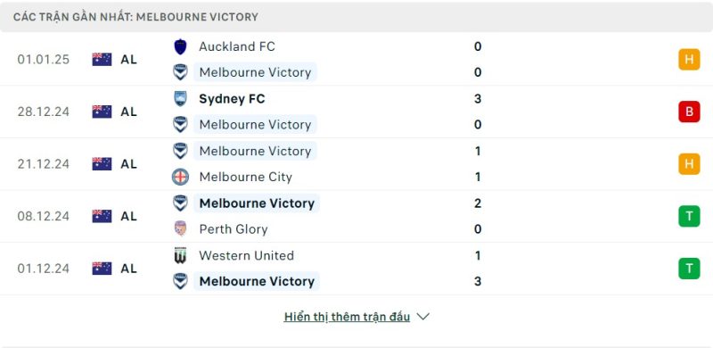Click the Sydney FC score of 3

tap(478, 99)
